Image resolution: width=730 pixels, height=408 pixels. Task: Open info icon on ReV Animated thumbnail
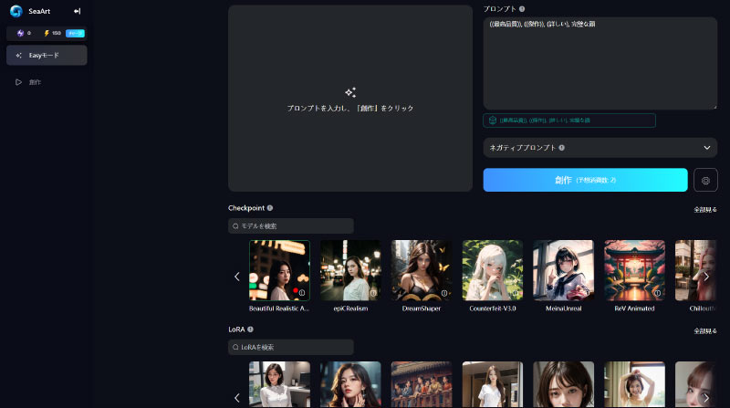[657, 293]
